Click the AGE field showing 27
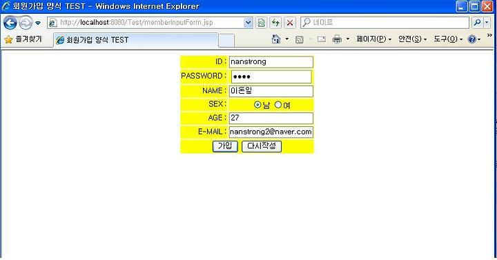497x260 pixels. [x=271, y=118]
